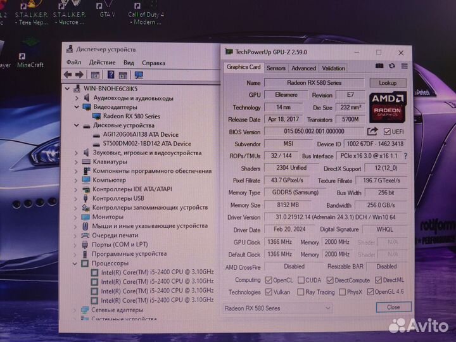The image size is (456, 342).
Task: Click the Lookup button
Action: (x=388, y=83)
